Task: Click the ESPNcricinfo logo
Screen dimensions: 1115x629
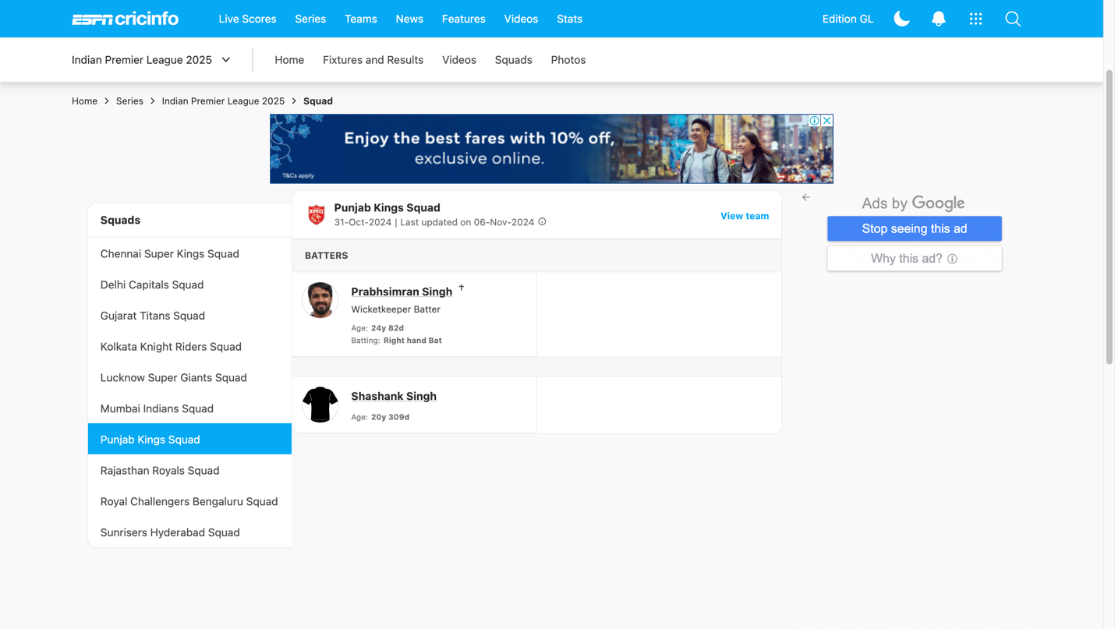Action: coord(125,19)
